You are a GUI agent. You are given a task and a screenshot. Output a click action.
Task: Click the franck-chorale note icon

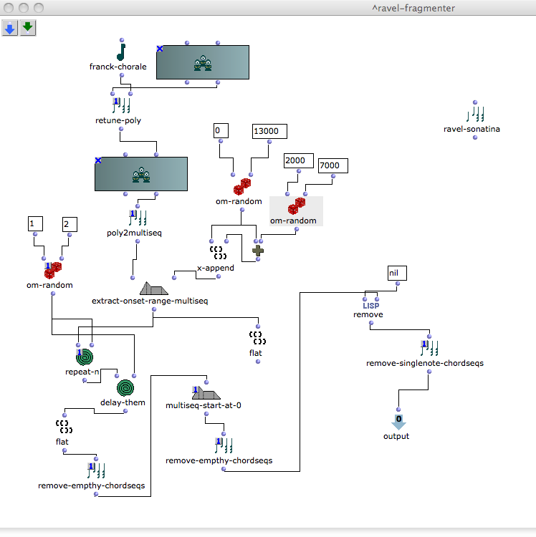(x=120, y=52)
